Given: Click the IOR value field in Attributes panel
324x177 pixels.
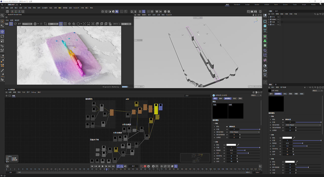Looking at the screenshot, I should pyautogui.click(x=287, y=146).
